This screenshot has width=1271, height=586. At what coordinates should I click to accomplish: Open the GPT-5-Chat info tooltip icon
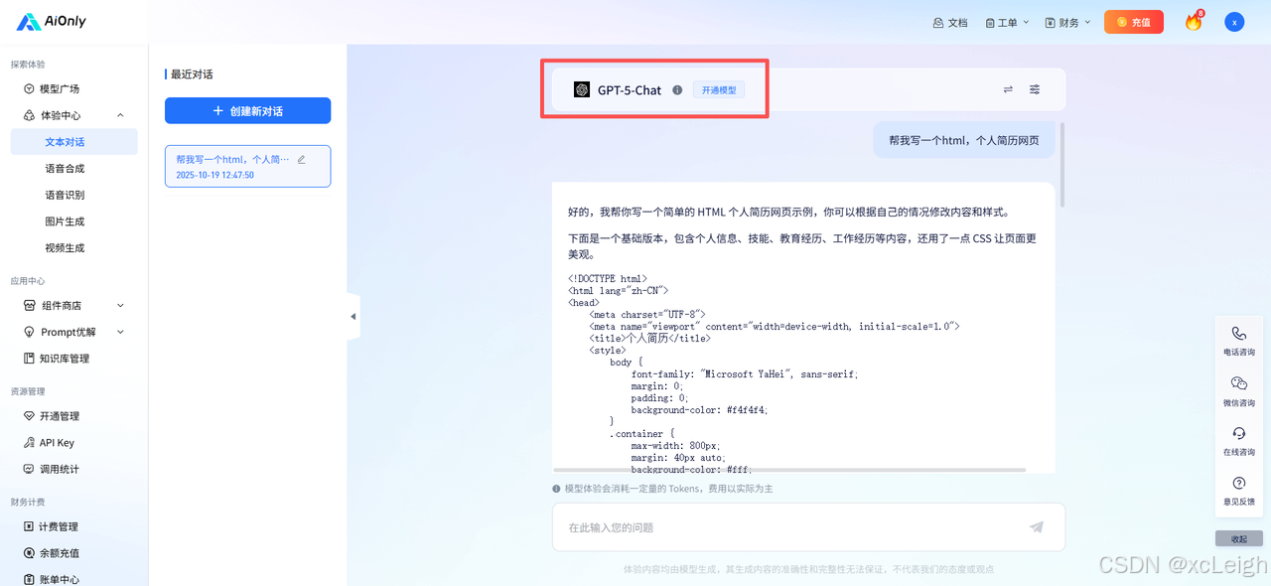coord(677,89)
